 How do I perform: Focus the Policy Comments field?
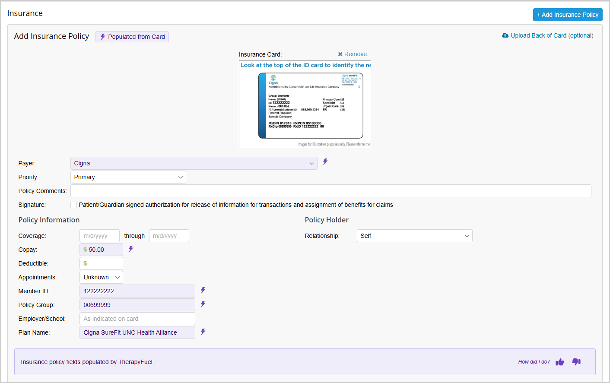(x=331, y=191)
